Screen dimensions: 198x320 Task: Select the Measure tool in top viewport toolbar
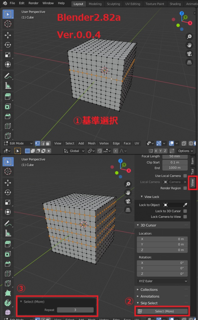(8, 86)
